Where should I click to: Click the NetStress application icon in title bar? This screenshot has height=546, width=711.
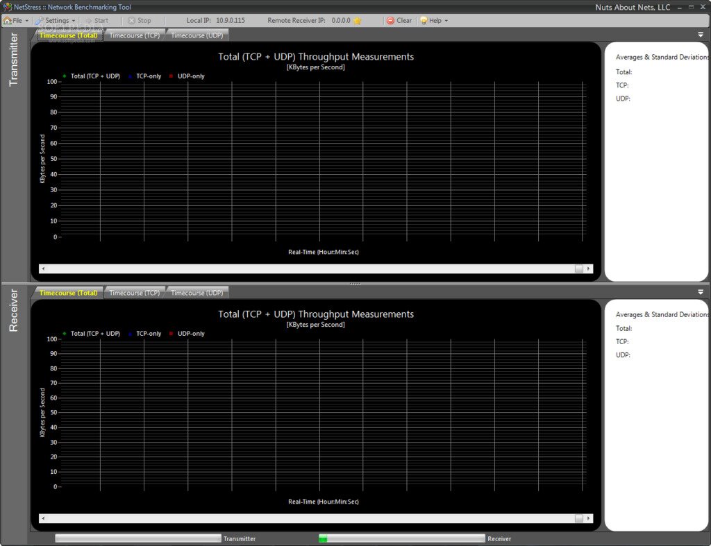coord(6,6)
